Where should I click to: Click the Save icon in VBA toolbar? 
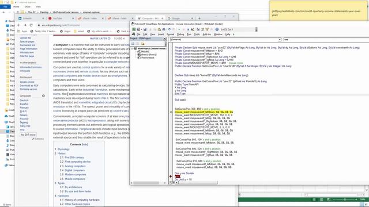click(145, 29)
